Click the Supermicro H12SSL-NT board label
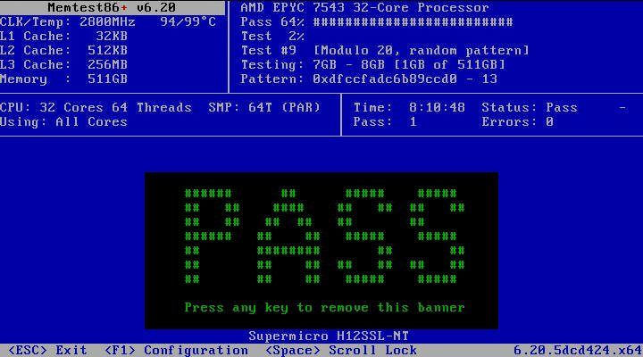 click(321, 336)
